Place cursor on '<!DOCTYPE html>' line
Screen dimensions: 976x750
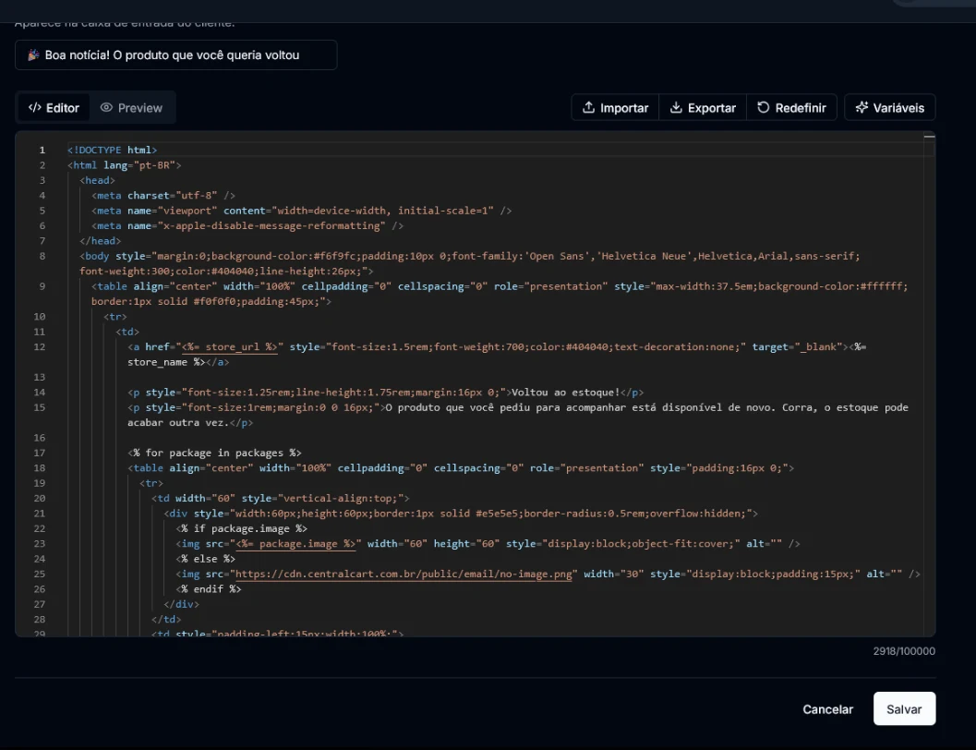[112, 150]
